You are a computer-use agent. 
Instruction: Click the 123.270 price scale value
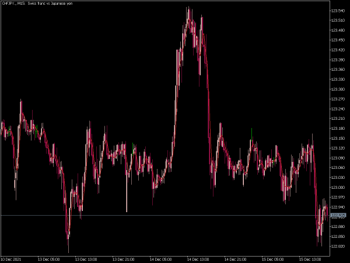pos(338,99)
